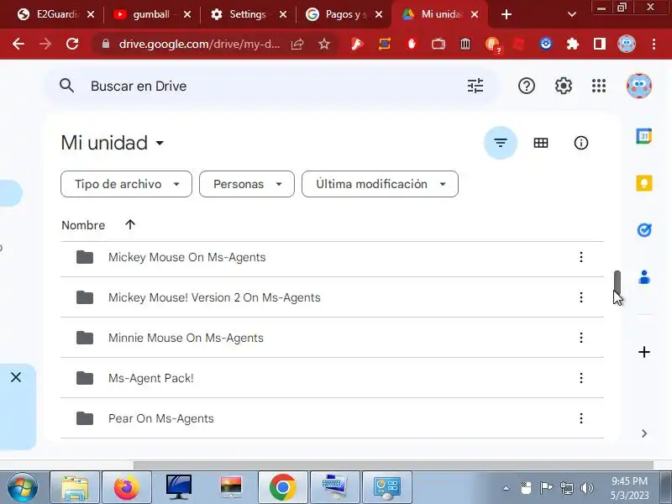This screenshot has width=672, height=504.
Task: Close the Mi unidad tab
Action: tap(475, 14)
